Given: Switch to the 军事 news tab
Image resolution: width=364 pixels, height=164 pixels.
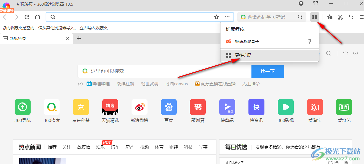Looking at the screenshot, I should pyautogui.click(x=203, y=147).
